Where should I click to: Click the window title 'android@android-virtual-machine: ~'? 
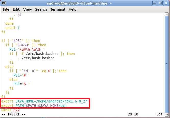[x=79, y=3]
